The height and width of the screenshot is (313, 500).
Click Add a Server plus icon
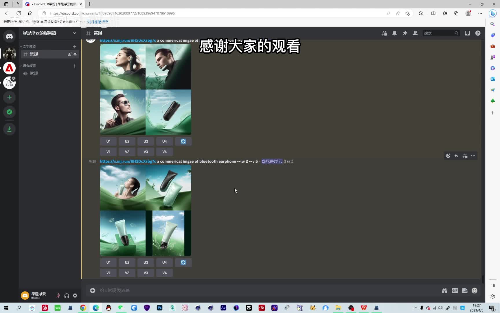coord(9,97)
